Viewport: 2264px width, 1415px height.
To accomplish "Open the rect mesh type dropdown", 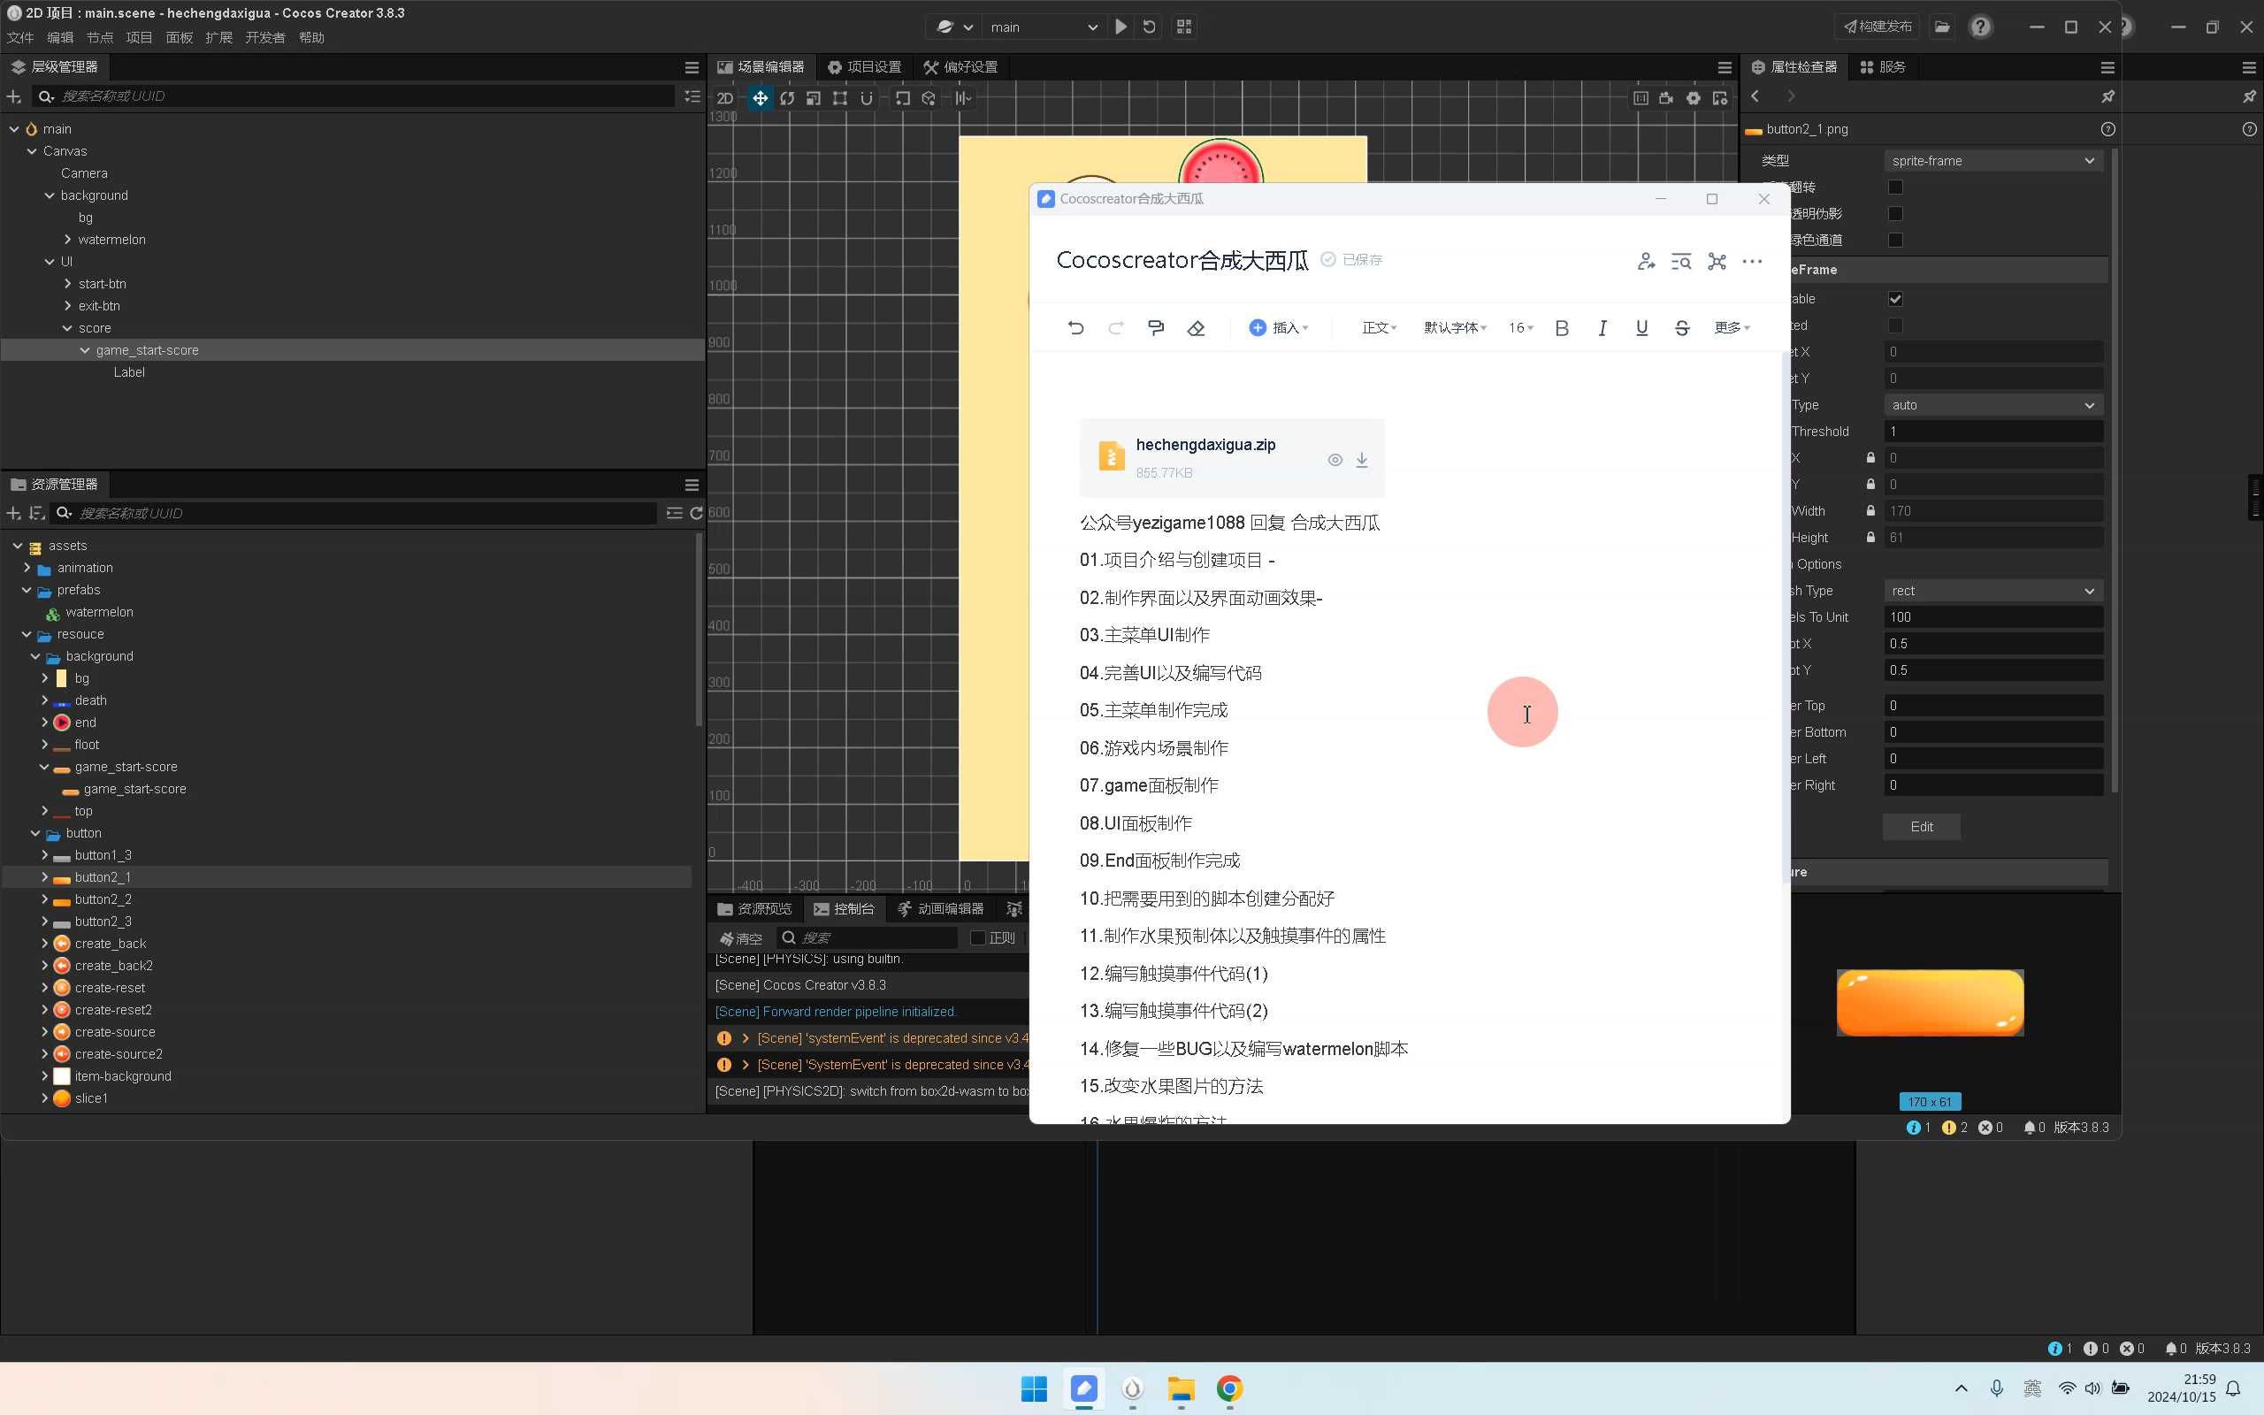I will 1992,591.
